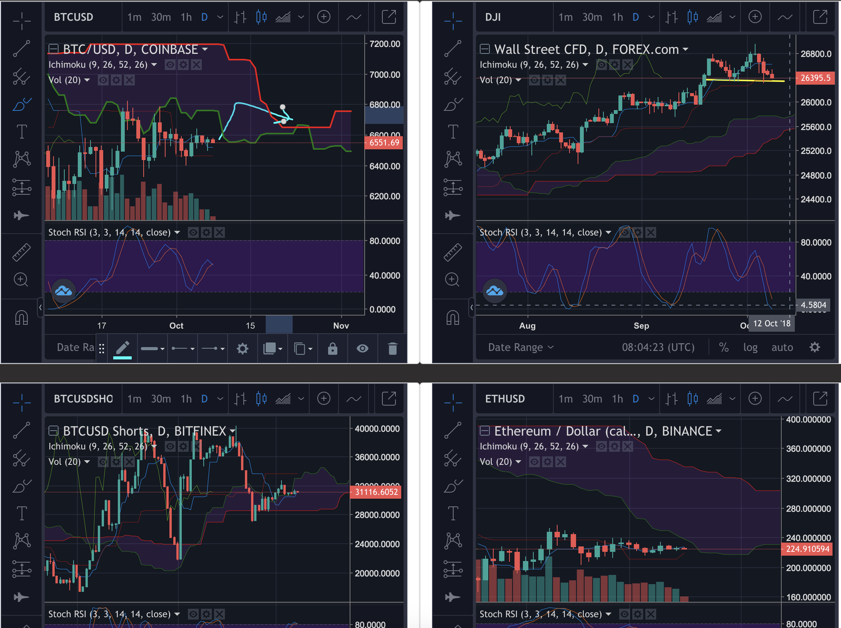Pop out the BTCUSDSHORTS chart
The width and height of the screenshot is (841, 628).
click(389, 399)
